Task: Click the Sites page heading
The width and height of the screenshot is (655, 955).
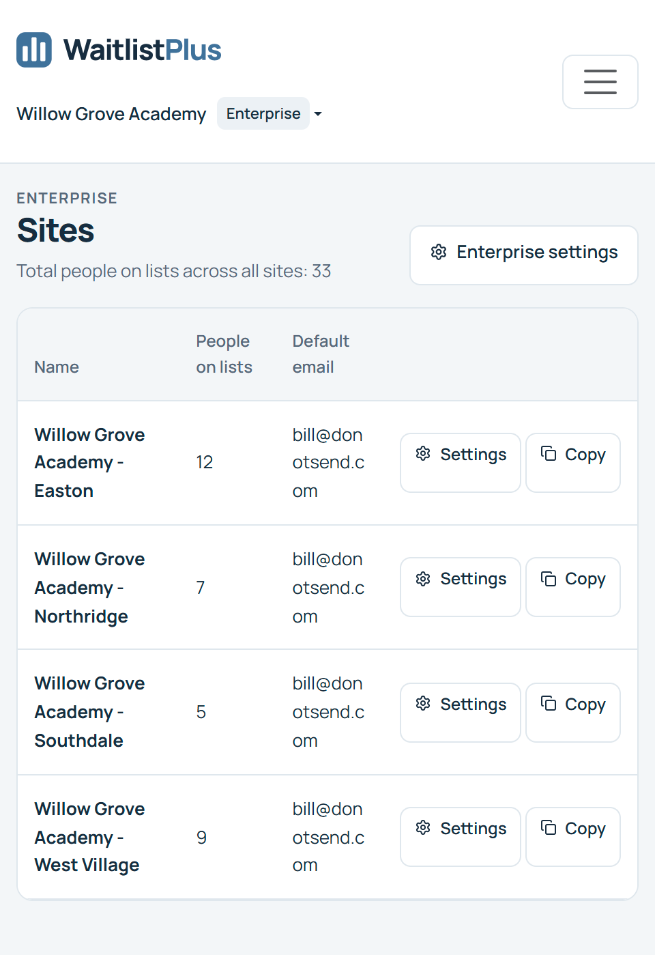Action: (56, 231)
